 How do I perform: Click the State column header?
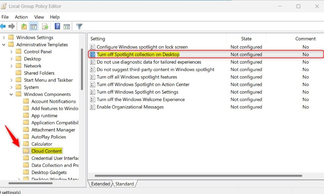246,39
